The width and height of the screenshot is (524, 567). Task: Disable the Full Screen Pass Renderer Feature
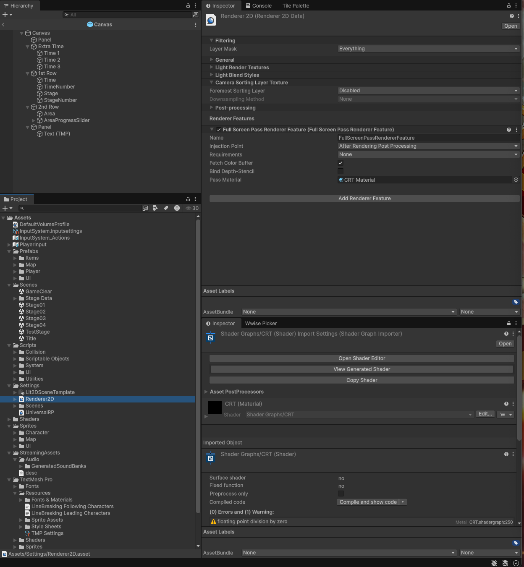tap(219, 130)
